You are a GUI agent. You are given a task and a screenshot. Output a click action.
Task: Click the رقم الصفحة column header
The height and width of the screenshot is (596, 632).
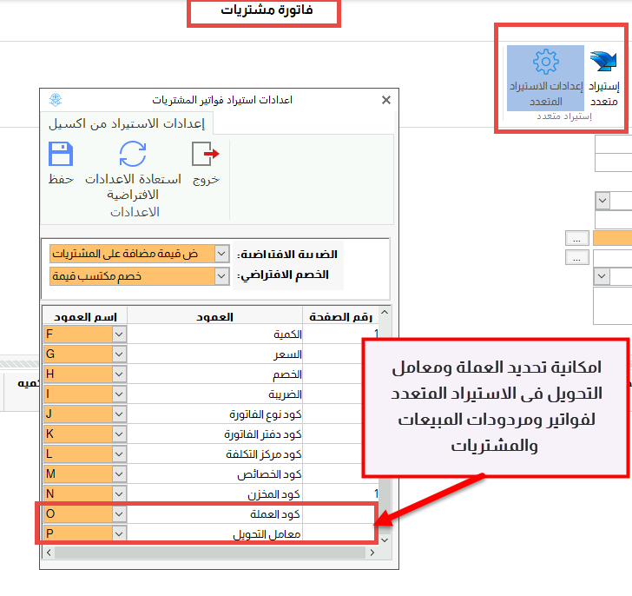tap(340, 317)
